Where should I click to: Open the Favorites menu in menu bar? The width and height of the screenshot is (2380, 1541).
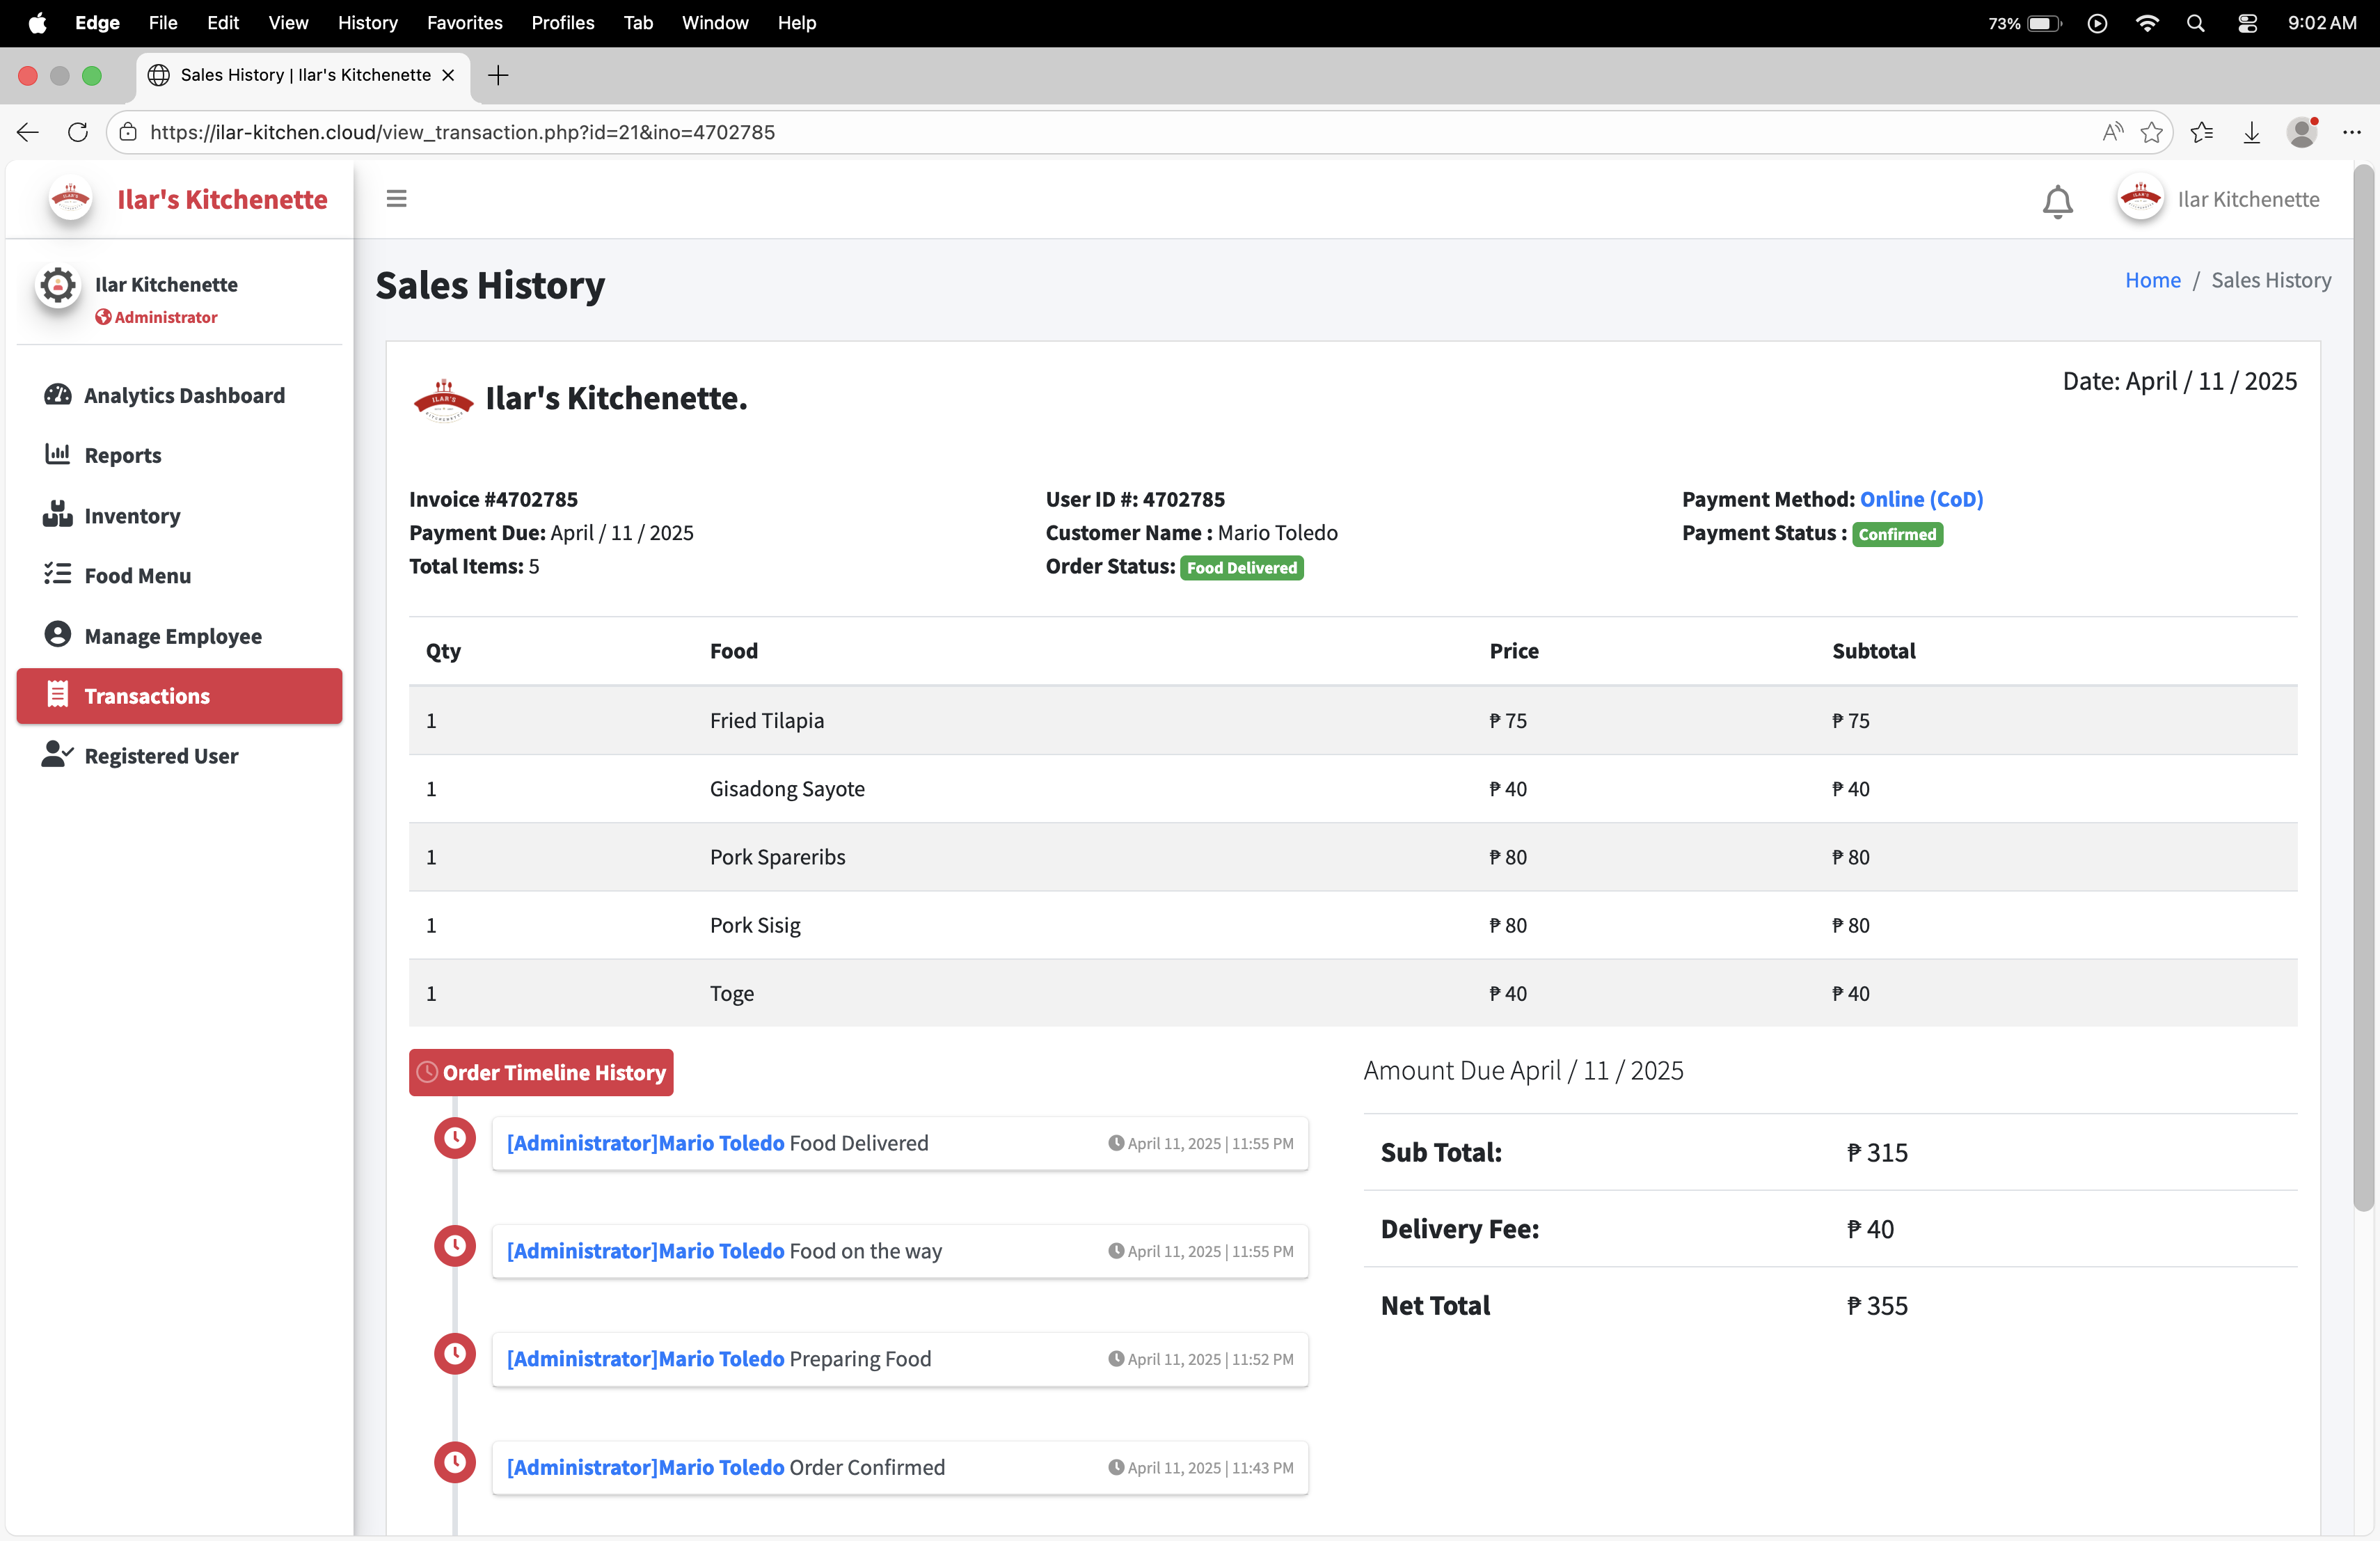point(464,22)
